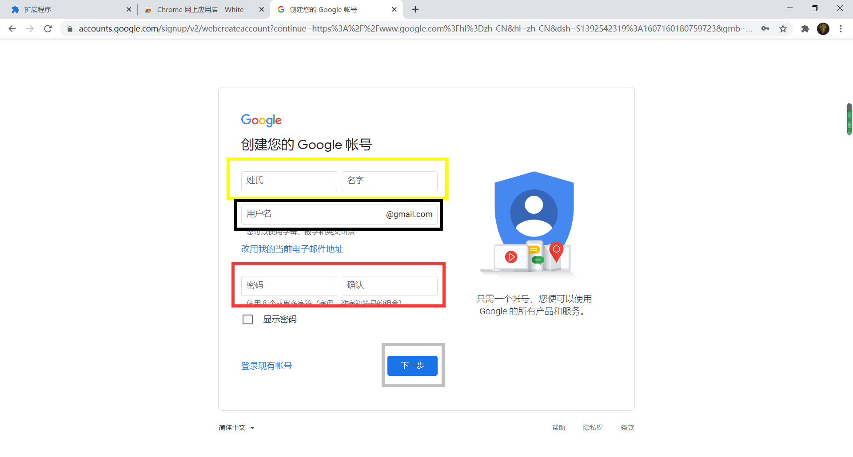This screenshot has height=457, width=853.
Task: Focus the 名字 input field
Action: (390, 181)
